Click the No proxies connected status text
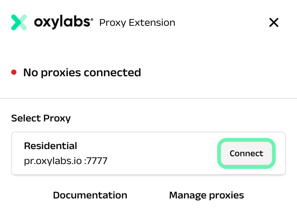The width and height of the screenshot is (297, 213). pyautogui.click(x=82, y=72)
